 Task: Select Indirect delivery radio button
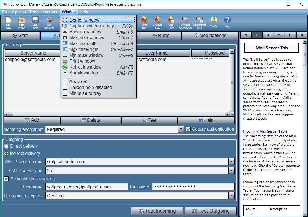(6, 154)
